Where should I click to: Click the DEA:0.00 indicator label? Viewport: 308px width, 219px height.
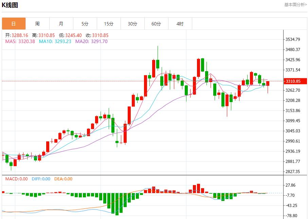pyautogui.click(x=63, y=179)
